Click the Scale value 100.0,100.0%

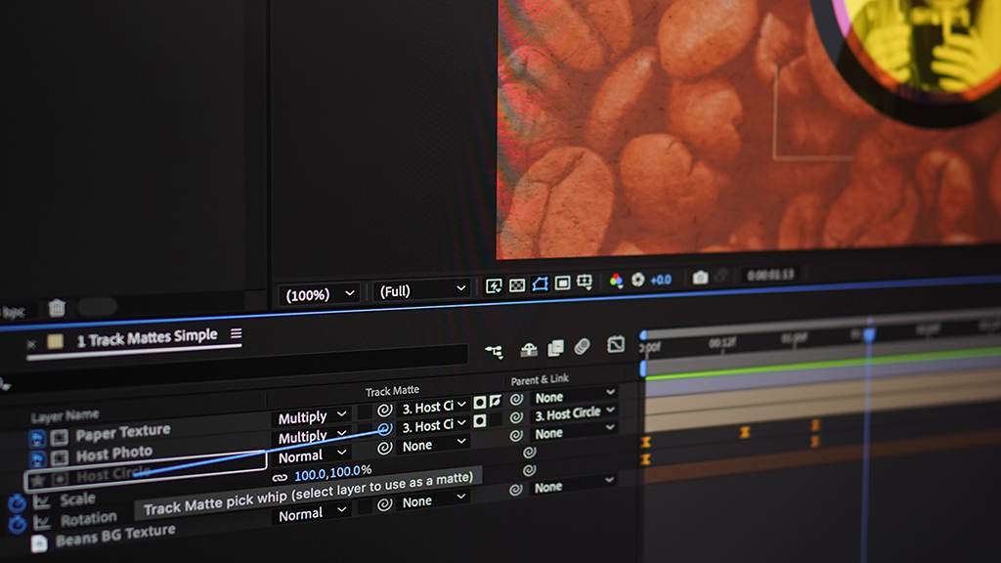click(332, 473)
